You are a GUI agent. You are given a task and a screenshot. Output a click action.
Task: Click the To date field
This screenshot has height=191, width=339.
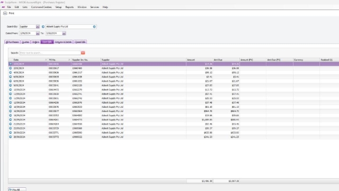tap(54, 33)
